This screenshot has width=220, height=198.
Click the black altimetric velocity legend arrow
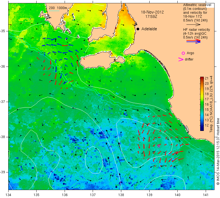194,24
